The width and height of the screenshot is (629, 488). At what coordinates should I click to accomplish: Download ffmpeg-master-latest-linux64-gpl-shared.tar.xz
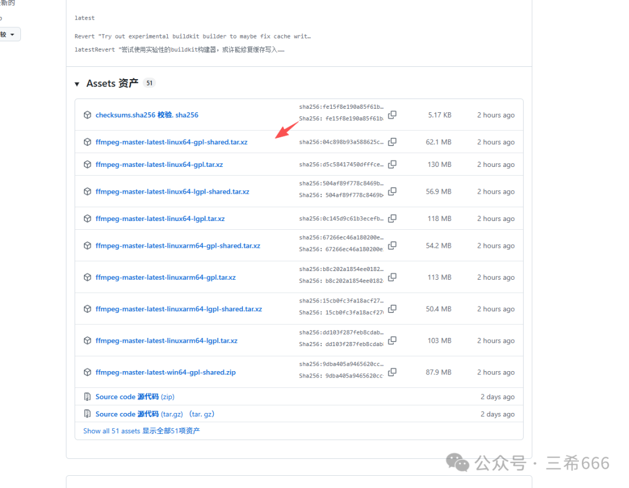pos(171,143)
